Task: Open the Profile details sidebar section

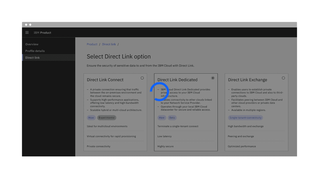Action: coord(35,51)
